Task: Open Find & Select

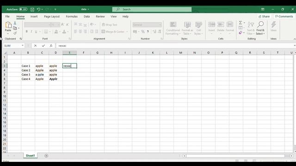Action: pyautogui.click(x=260, y=28)
